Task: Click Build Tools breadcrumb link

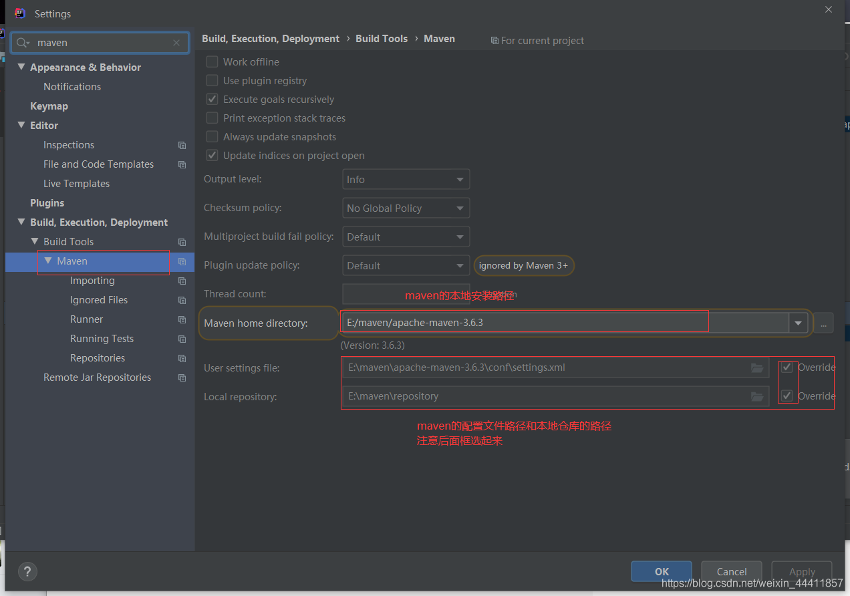Action: [x=382, y=39]
